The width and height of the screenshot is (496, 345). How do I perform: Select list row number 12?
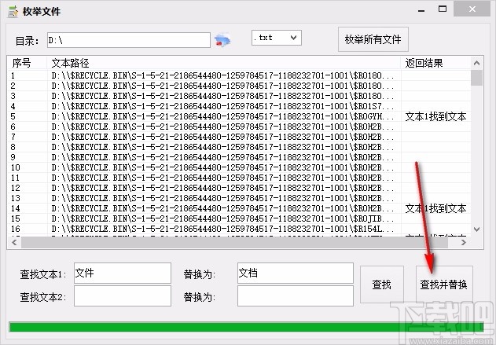[x=239, y=188]
